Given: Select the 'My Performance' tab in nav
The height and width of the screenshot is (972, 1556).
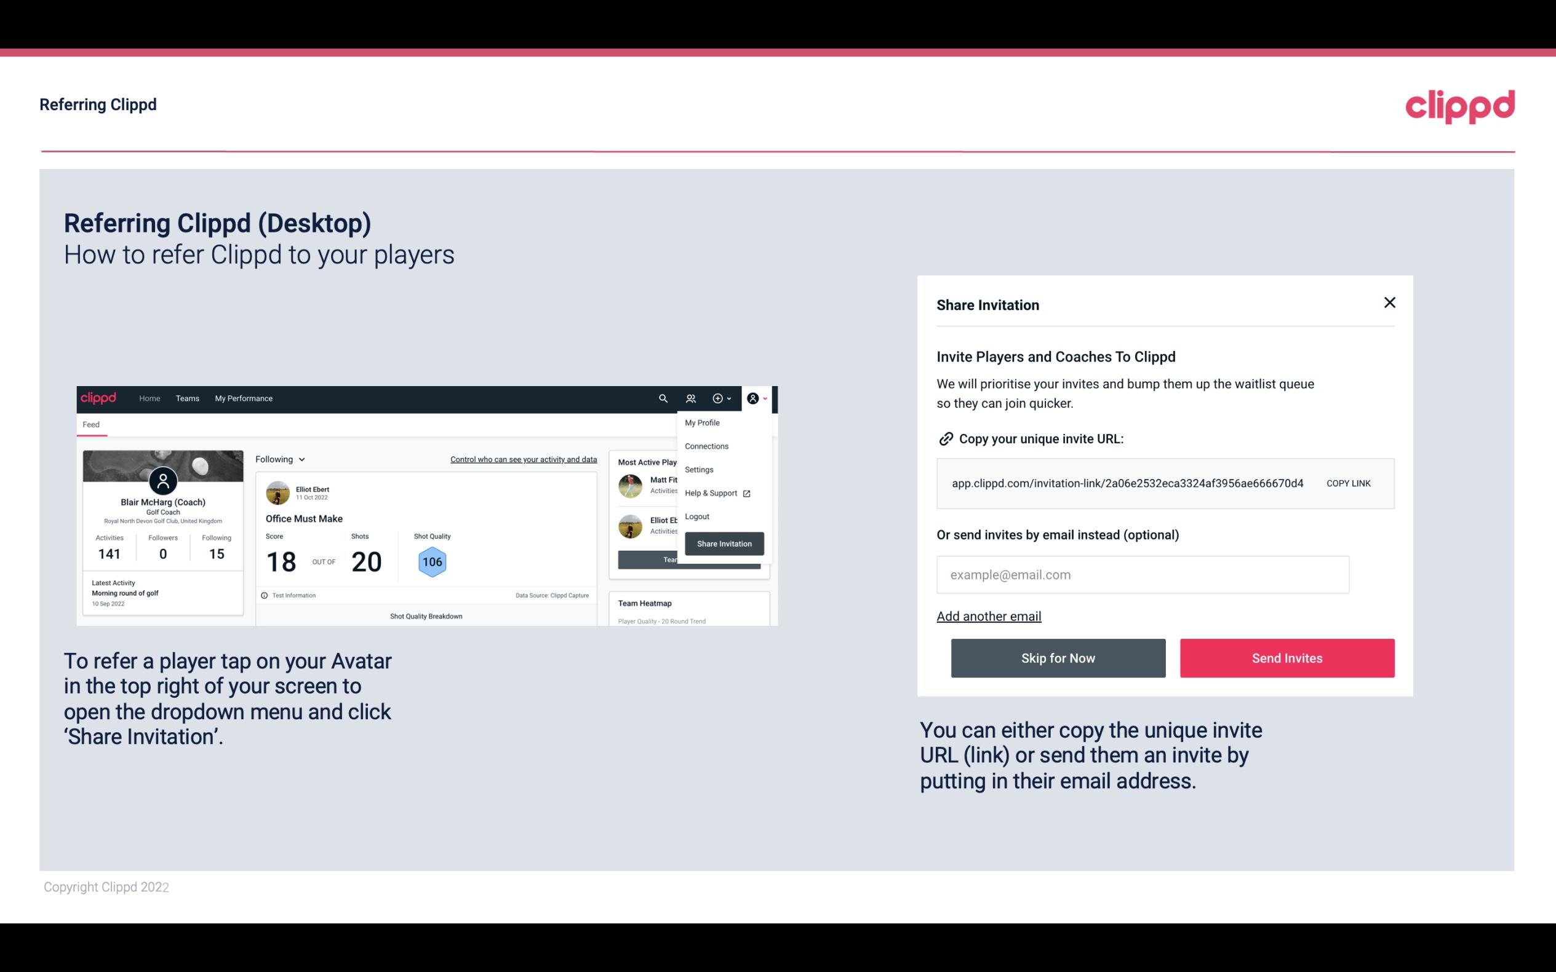Looking at the screenshot, I should click(x=243, y=398).
